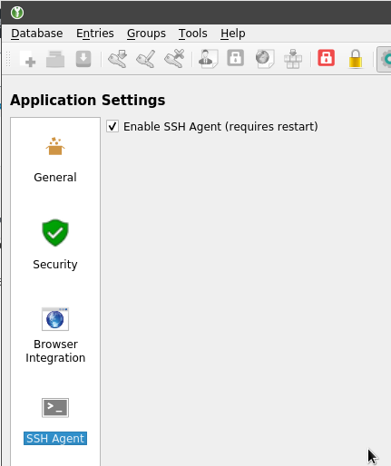391x466 pixels.
Task: Uncheck Enable SSH Agent checkbox
Action: pyautogui.click(x=112, y=126)
